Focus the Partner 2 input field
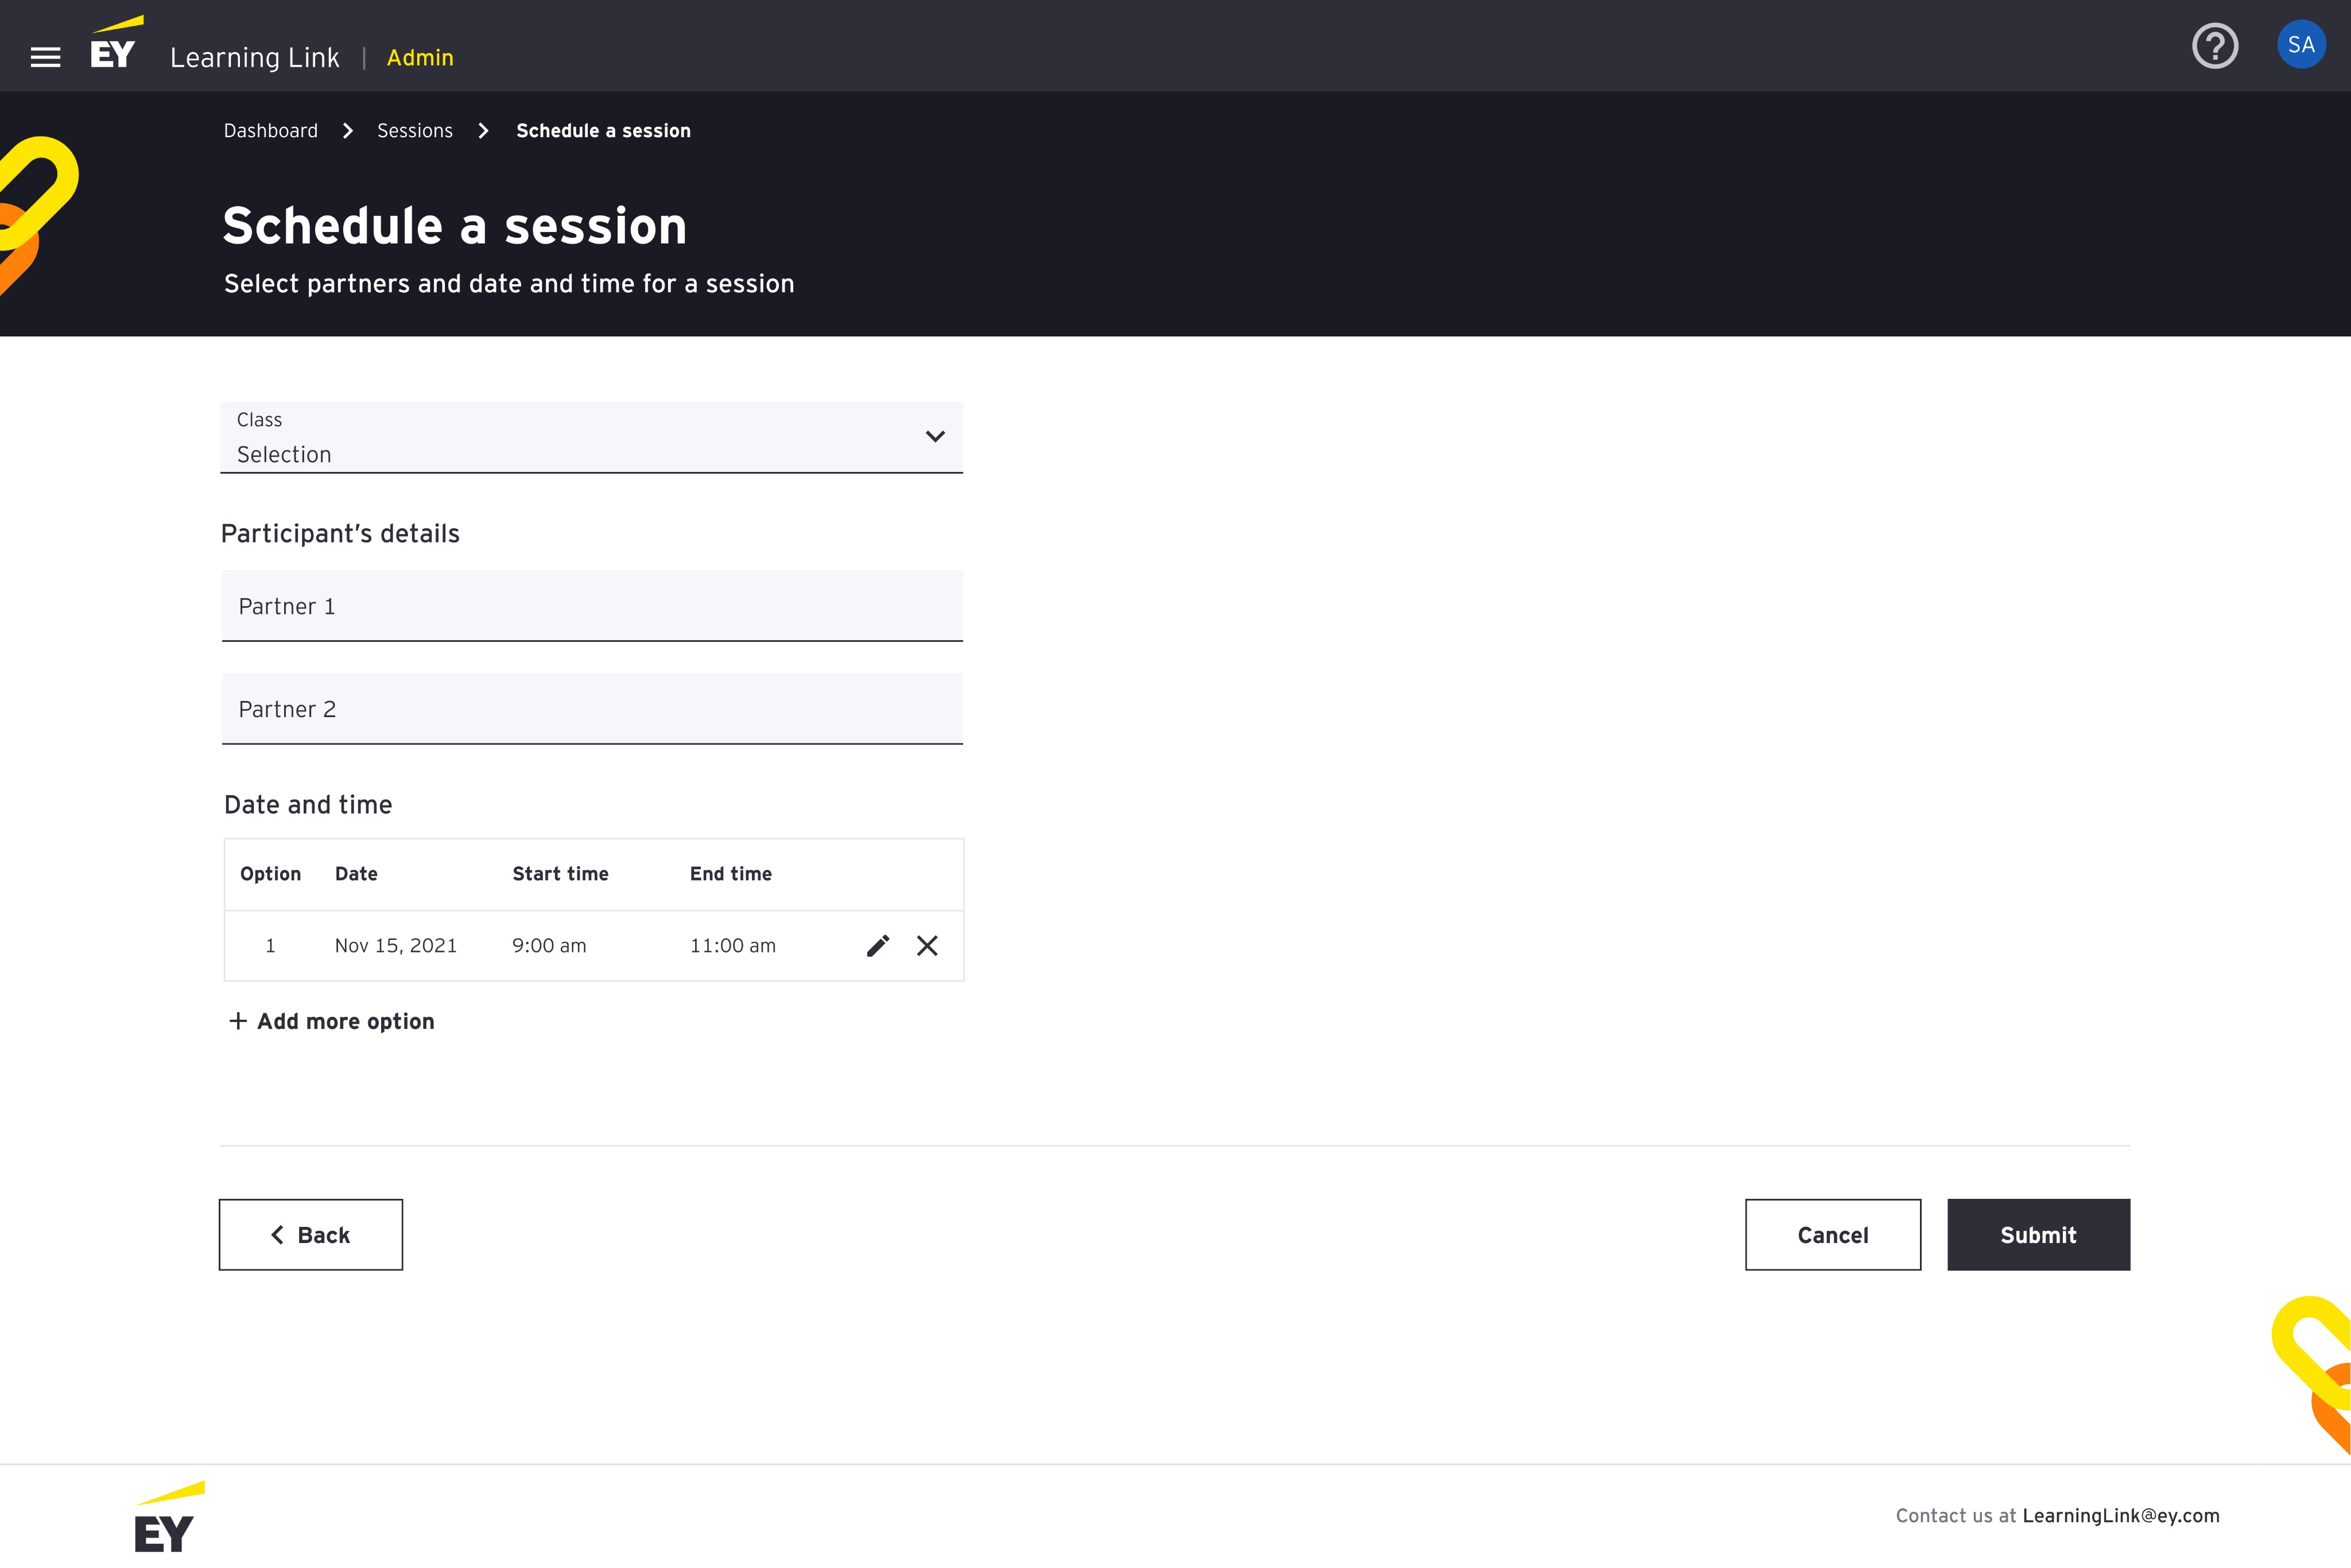This screenshot has height=1568, width=2351. [592, 709]
